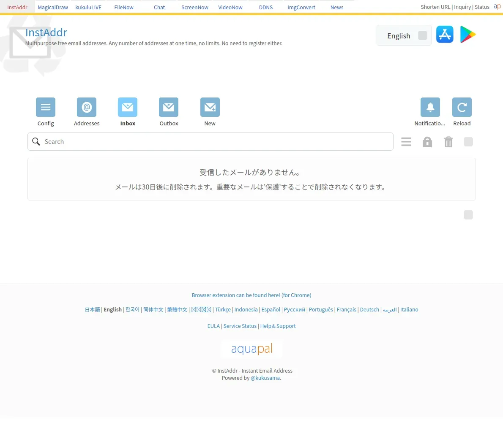Open the News tab
The image size is (503, 422).
[337, 7]
